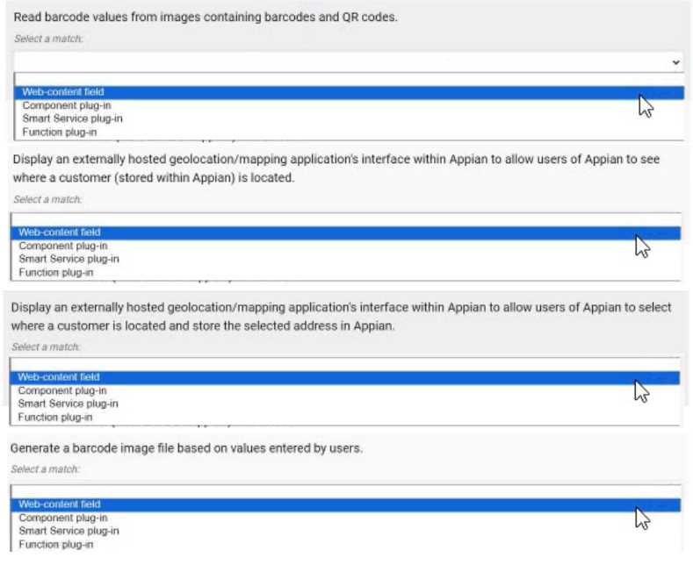This screenshot has width=693, height=565.
Task: Pick Smart Service plug-in for storing selected address
Action: [69, 404]
